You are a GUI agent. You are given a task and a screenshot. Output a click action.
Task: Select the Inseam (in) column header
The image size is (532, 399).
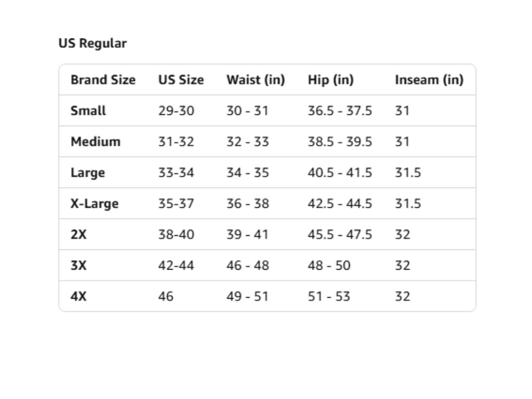tap(429, 80)
